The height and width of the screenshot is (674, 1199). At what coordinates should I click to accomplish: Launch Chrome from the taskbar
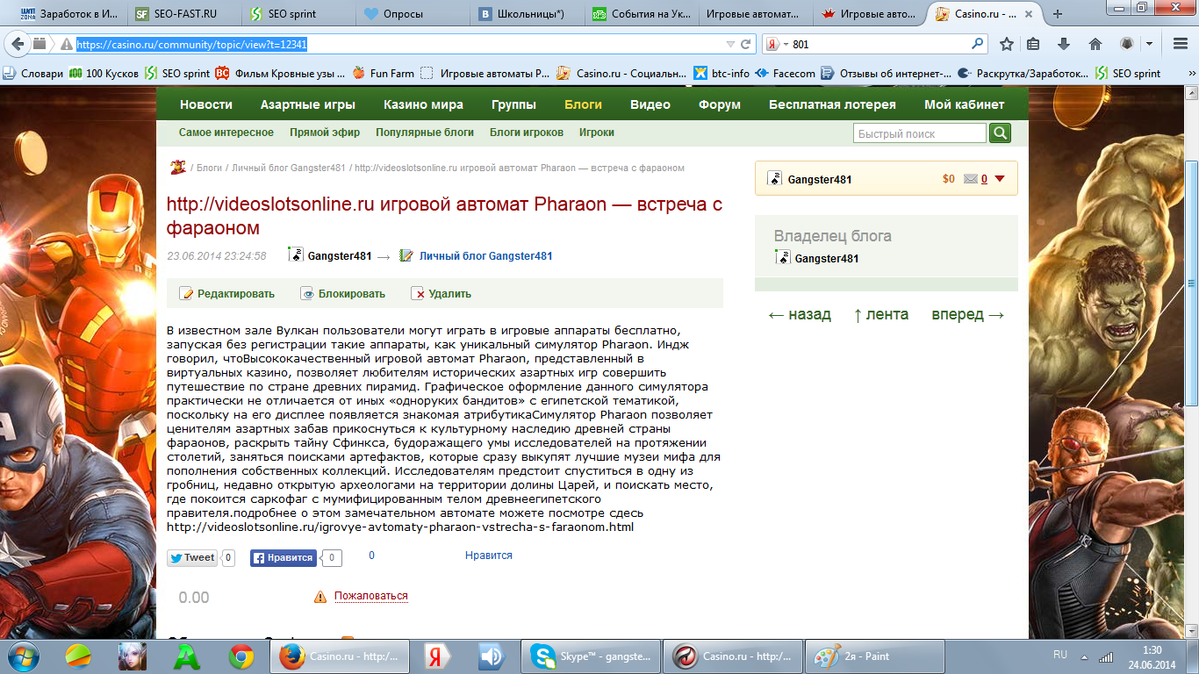pos(241,656)
